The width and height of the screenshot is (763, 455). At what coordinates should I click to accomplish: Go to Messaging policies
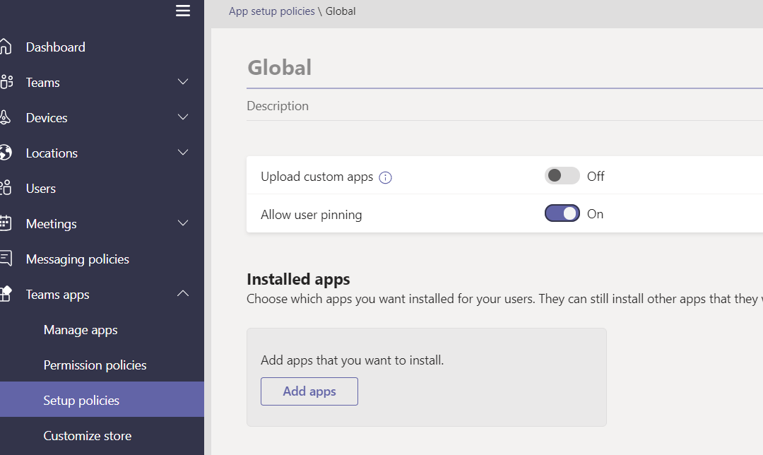[78, 259]
